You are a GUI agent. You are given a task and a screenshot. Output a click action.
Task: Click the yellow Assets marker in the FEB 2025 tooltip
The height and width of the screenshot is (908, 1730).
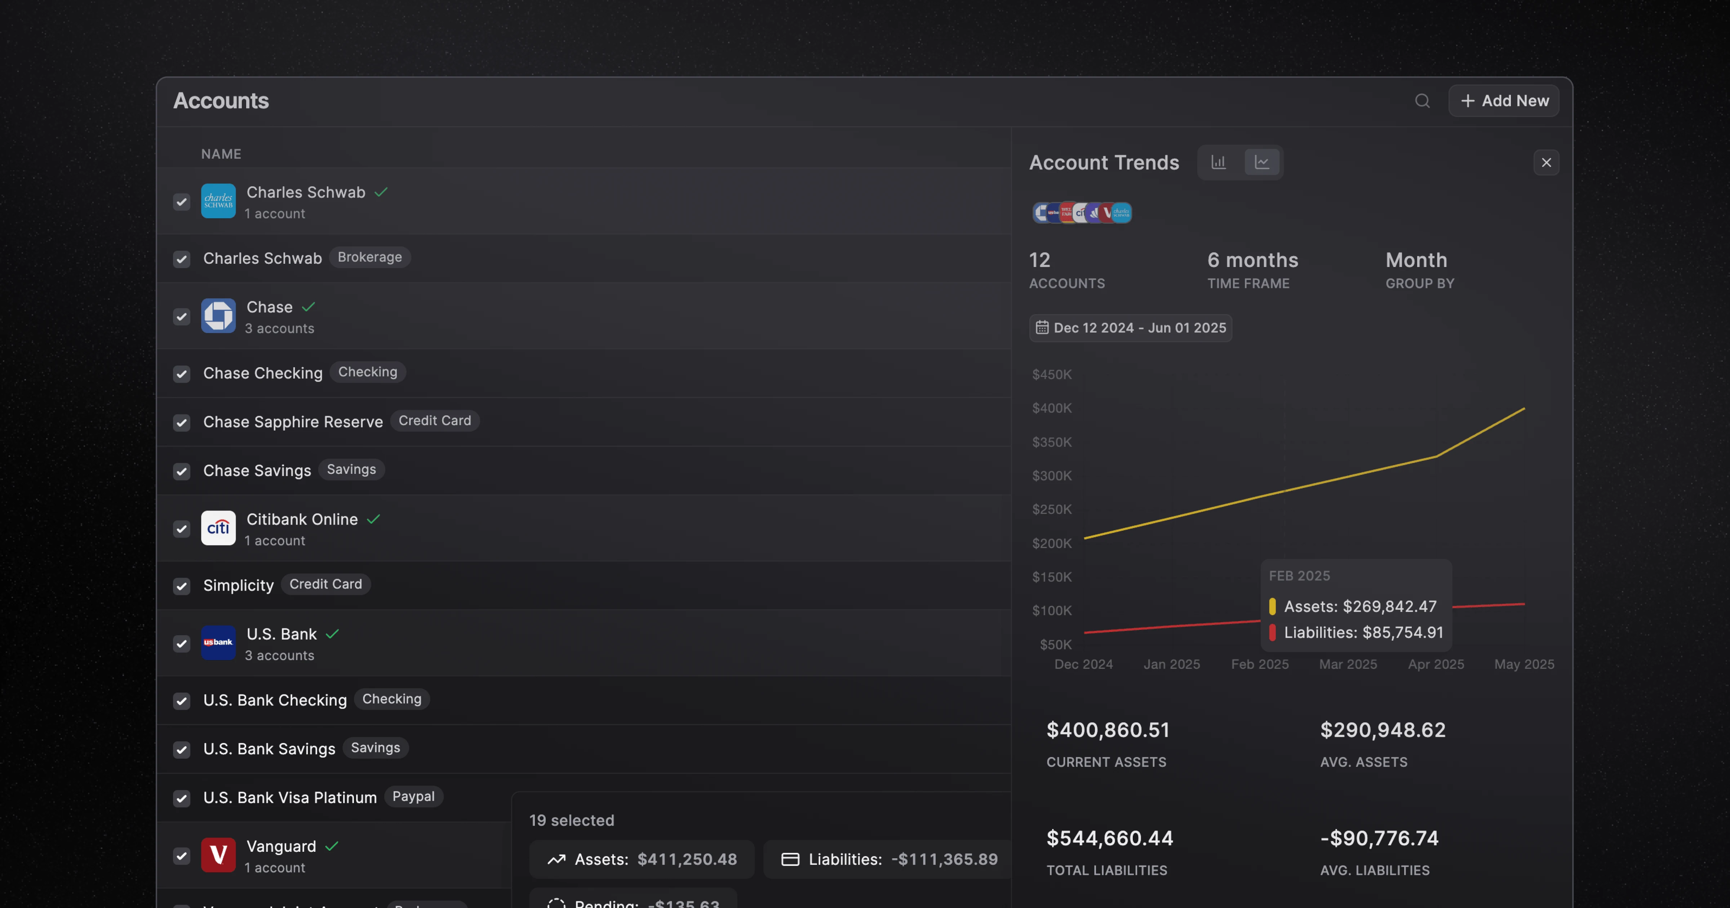[1273, 606]
